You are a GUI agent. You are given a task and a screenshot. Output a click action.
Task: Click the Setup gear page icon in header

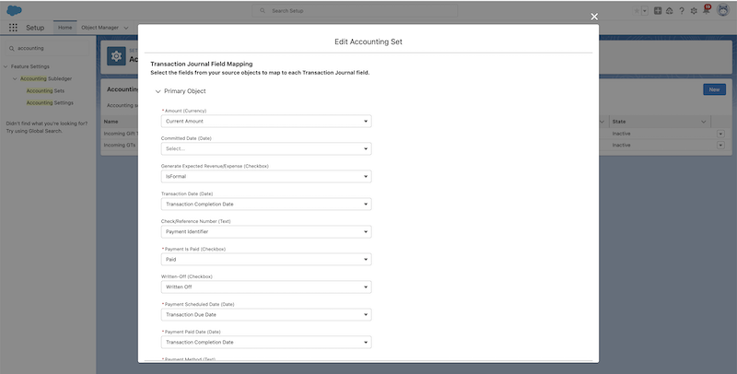tap(116, 56)
